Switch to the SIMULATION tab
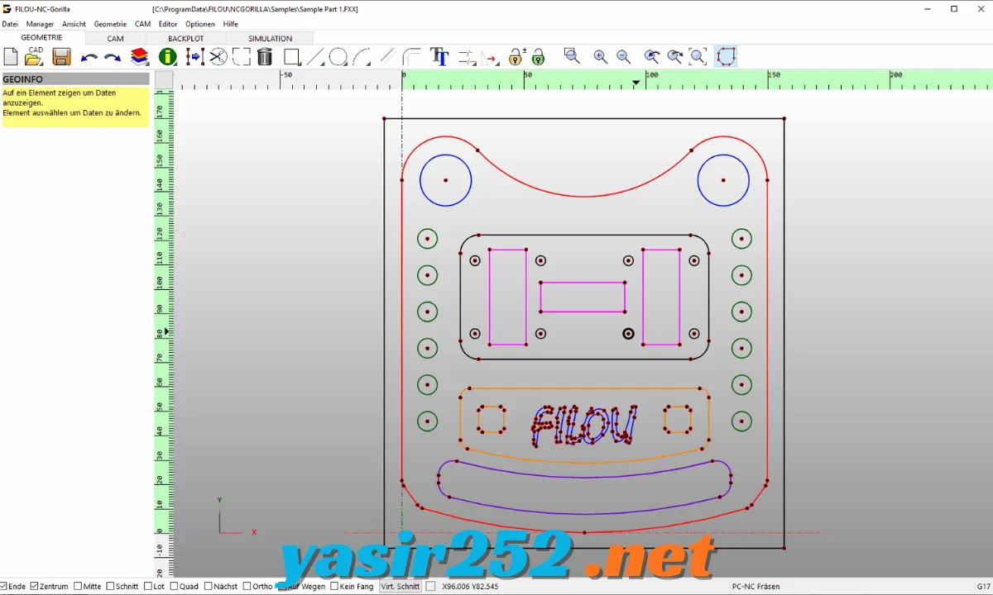The width and height of the screenshot is (993, 595). pos(271,38)
